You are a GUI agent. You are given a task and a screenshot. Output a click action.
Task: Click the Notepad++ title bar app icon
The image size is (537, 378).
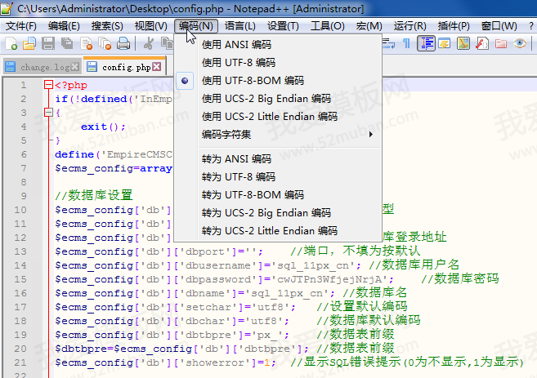point(7,8)
